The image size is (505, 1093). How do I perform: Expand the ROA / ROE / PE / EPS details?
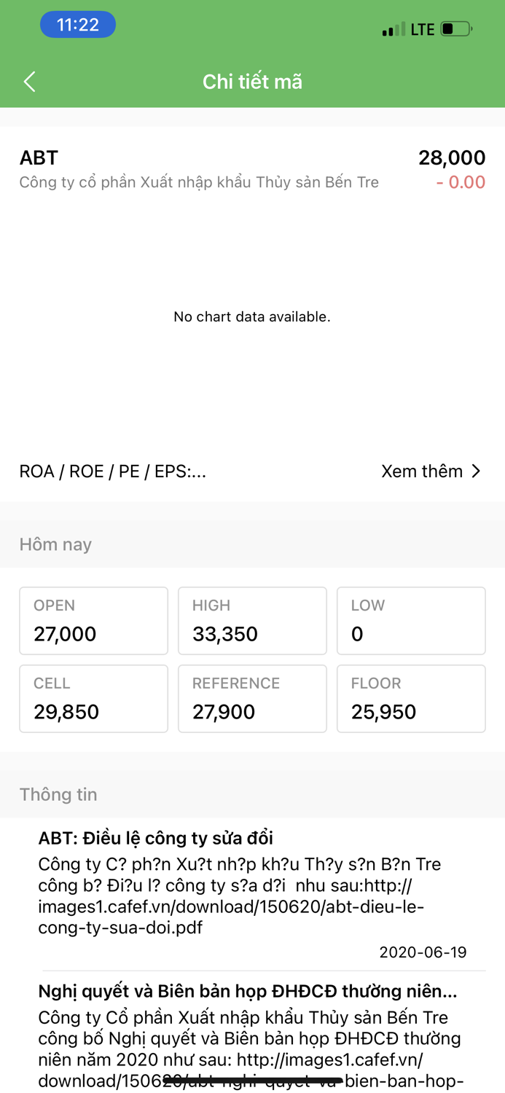click(111, 471)
